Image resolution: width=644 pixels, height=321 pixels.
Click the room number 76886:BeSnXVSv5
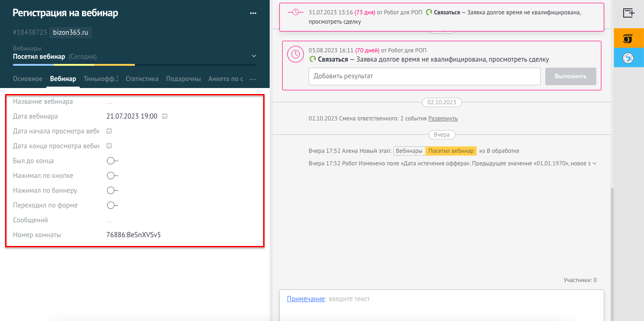point(133,235)
